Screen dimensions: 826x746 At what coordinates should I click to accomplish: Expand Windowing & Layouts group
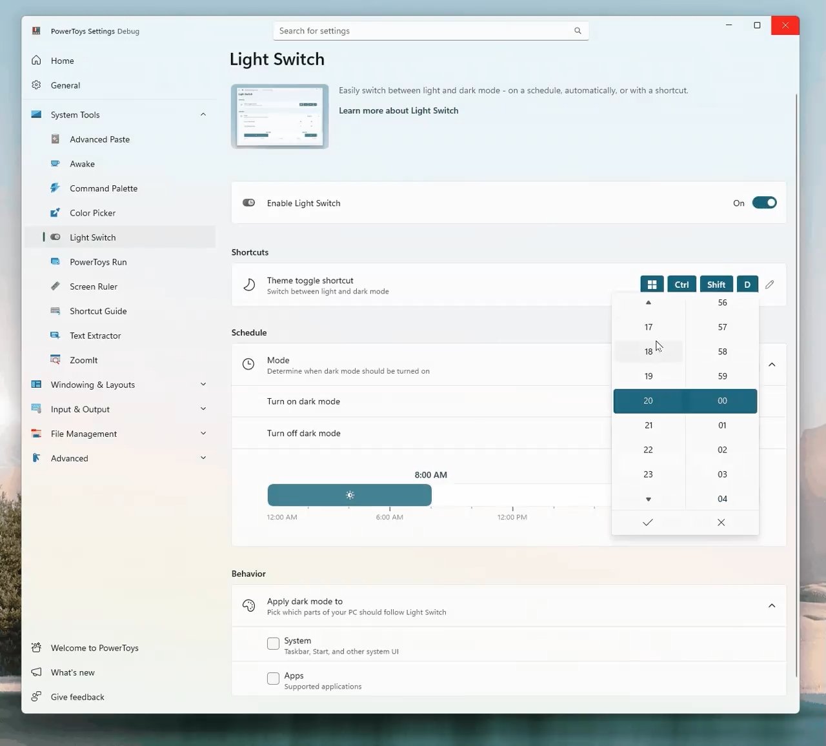203,385
